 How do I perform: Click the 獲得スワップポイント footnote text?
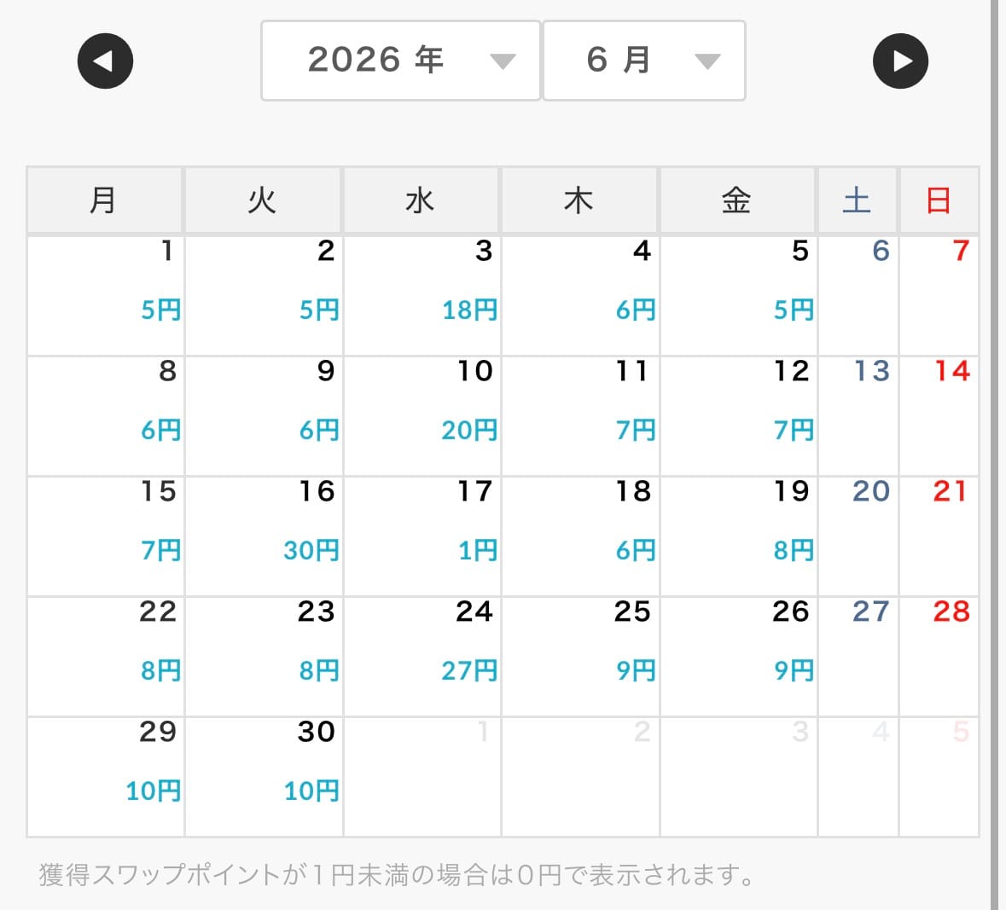pos(397,875)
